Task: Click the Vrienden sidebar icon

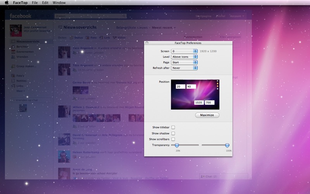Action: click(13, 57)
